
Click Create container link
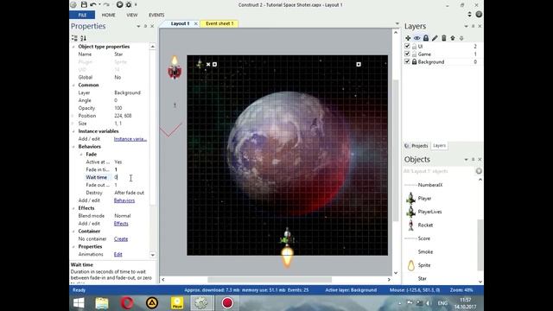(x=121, y=239)
